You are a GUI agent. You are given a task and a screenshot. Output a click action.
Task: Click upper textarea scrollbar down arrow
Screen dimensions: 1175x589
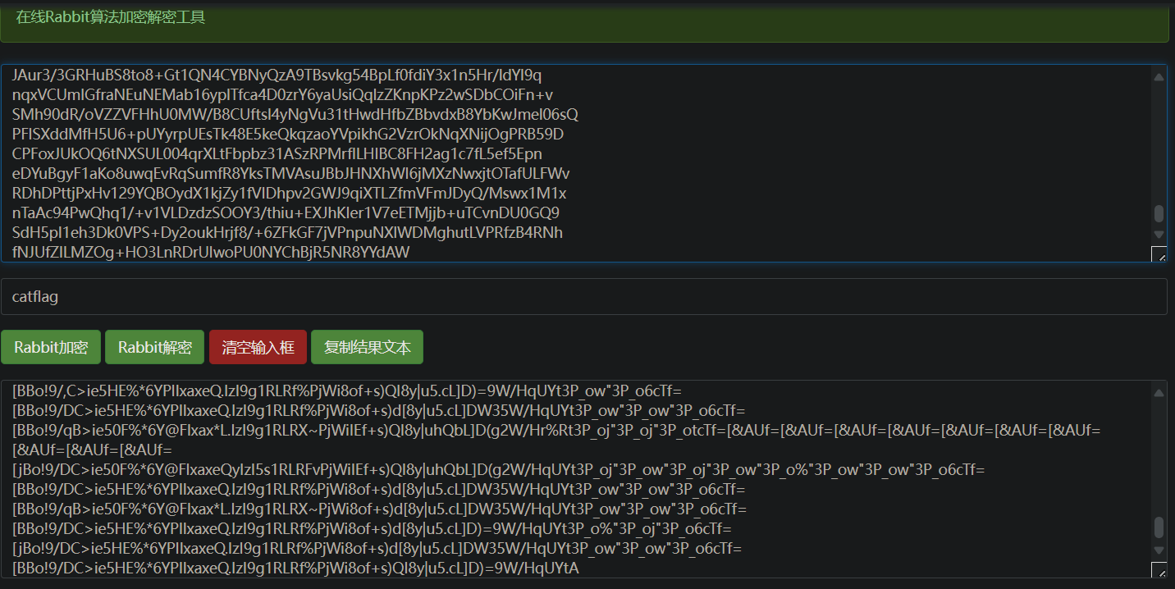[x=1159, y=235]
